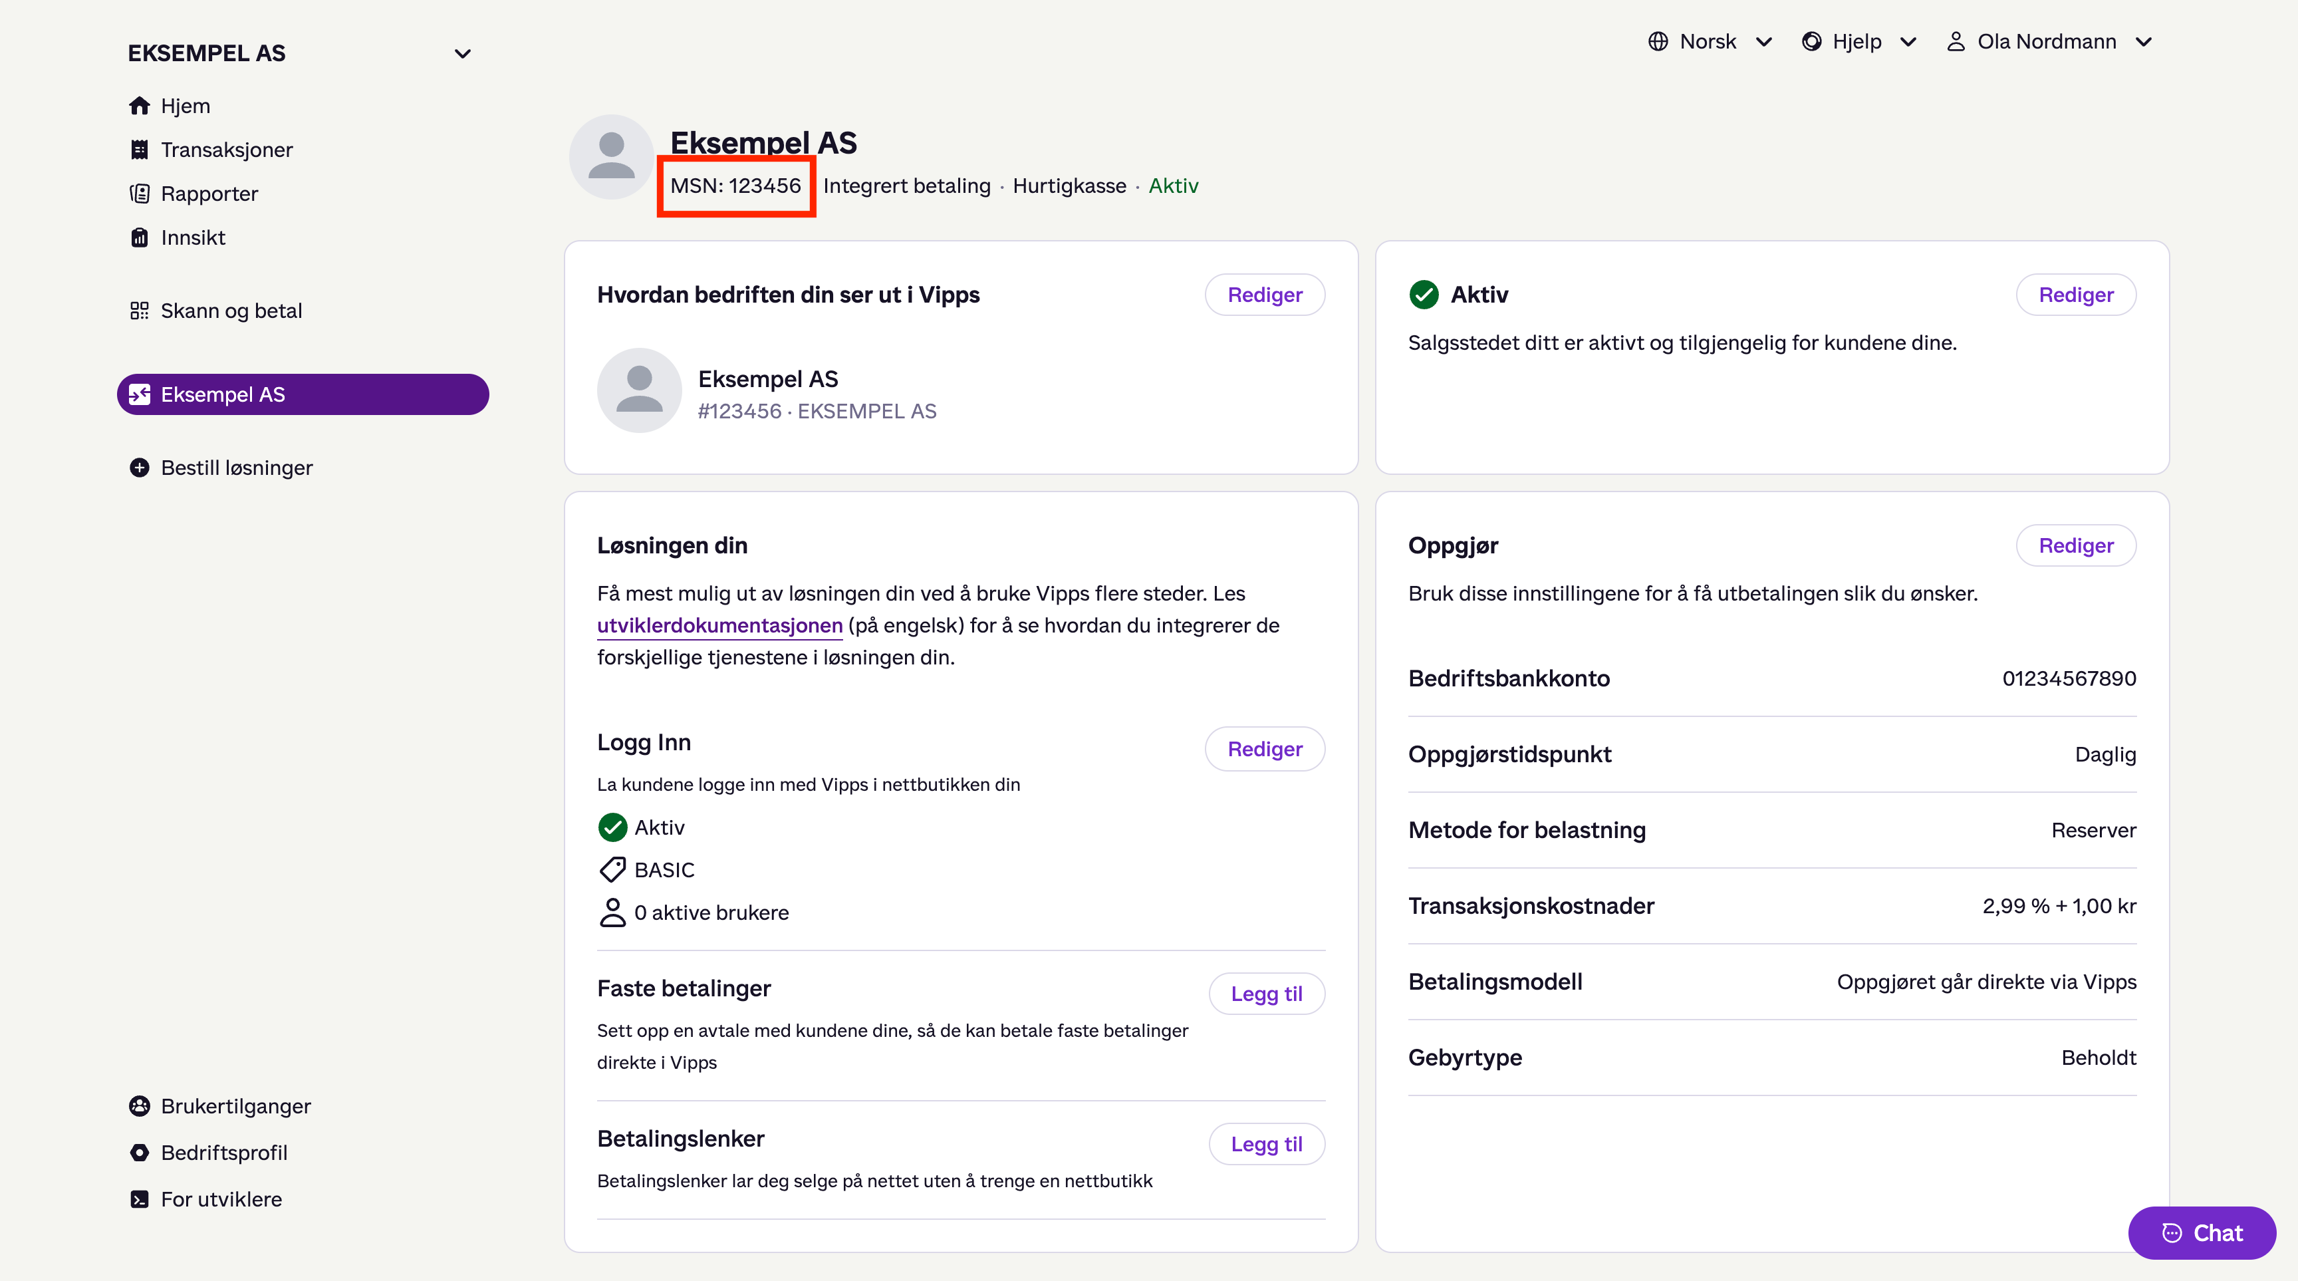Click the globe language icon
Screen dimensions: 2298x1281
pyautogui.click(x=1658, y=42)
